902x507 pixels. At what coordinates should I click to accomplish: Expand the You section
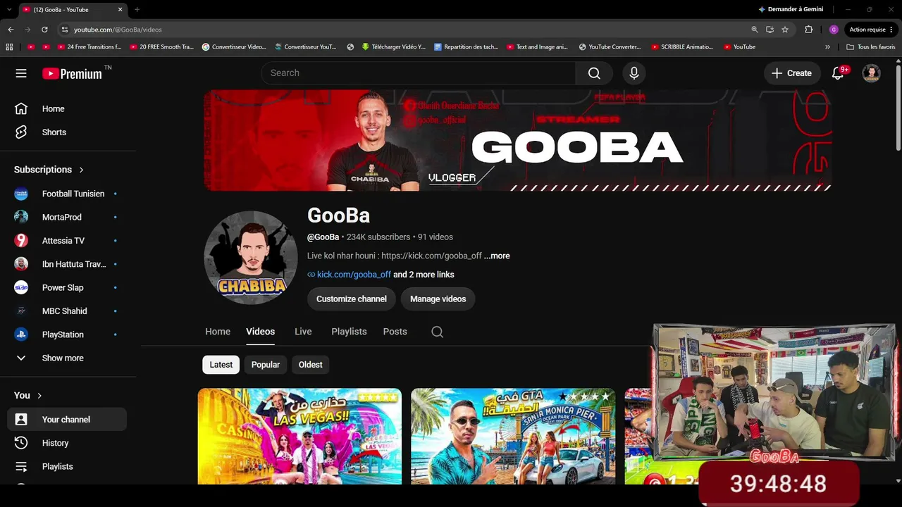point(28,396)
